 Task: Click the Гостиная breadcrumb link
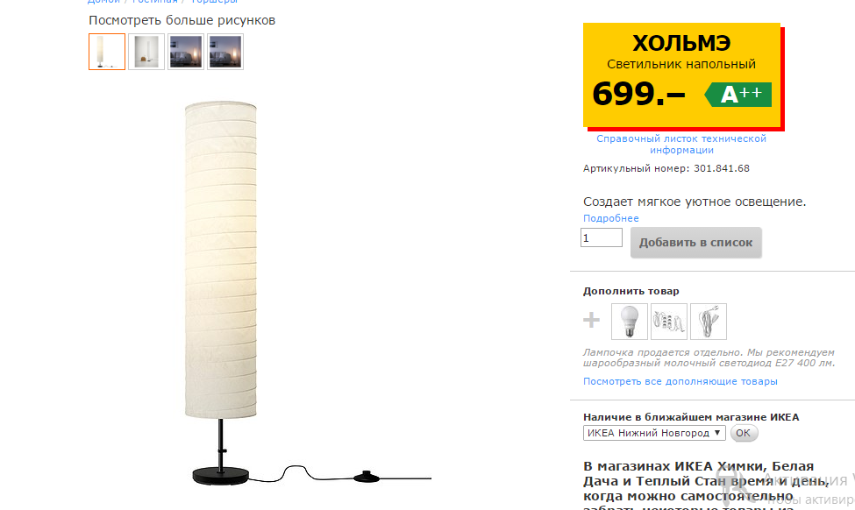(155, 2)
